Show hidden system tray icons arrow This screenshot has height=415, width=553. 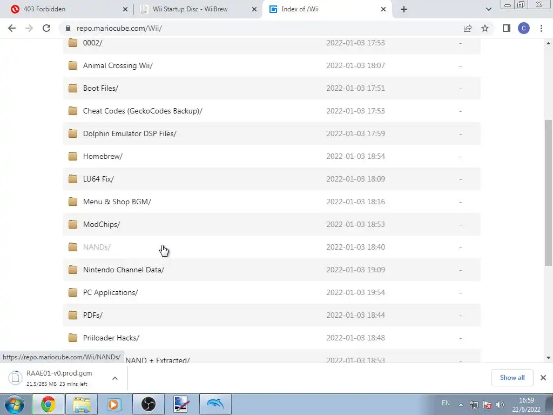(x=461, y=405)
